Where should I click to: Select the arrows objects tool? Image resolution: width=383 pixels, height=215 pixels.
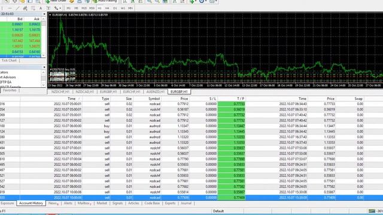point(56,8)
